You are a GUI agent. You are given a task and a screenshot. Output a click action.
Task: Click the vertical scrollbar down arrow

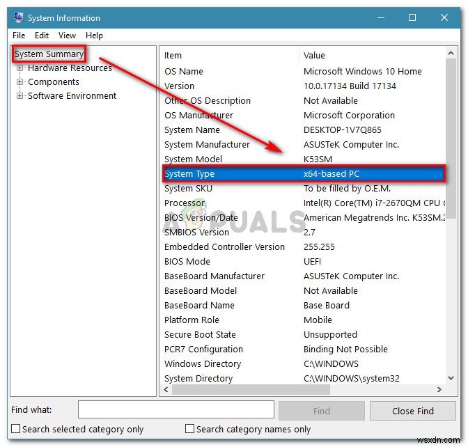451,378
